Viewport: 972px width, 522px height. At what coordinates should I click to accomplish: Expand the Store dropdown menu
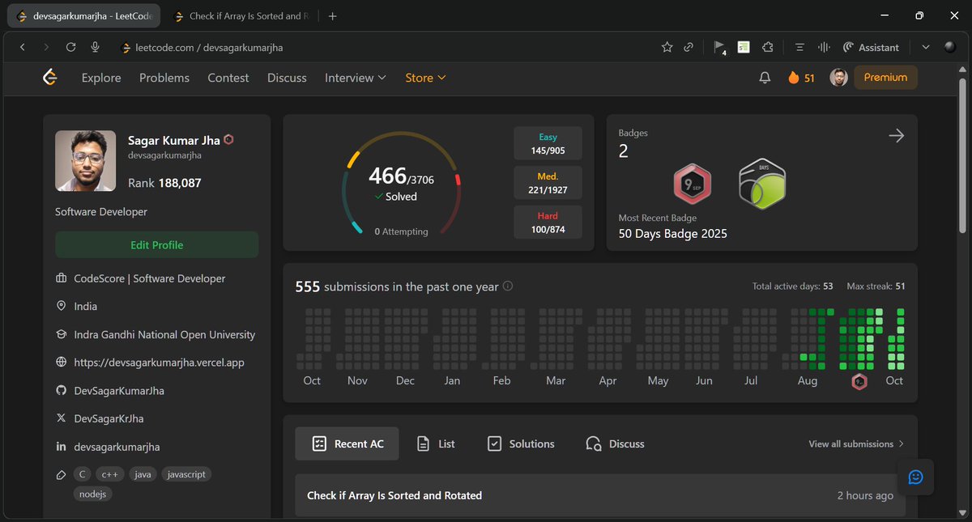coord(426,78)
